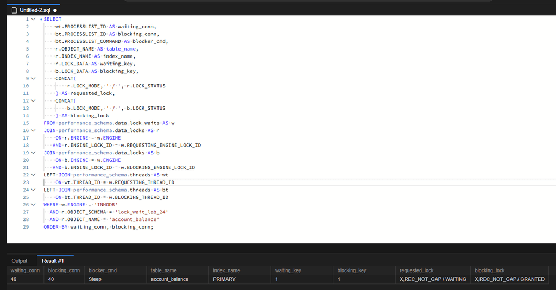The width and height of the screenshot is (556, 290).
Task: Collapse the CONCAT block at line 9
Action: (x=33, y=78)
